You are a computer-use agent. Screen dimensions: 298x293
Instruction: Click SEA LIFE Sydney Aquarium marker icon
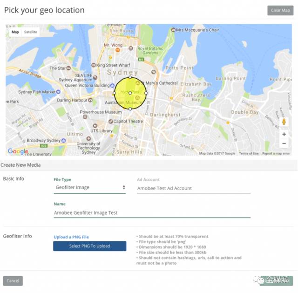tap(95, 78)
